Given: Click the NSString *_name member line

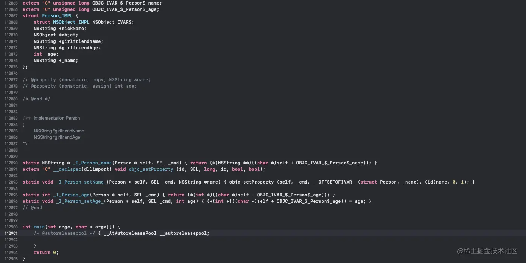Looking at the screenshot, I should coord(56,61).
